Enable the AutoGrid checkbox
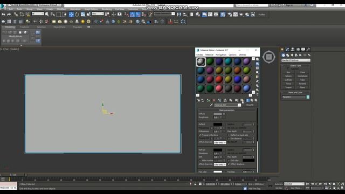 (x=288, y=68)
